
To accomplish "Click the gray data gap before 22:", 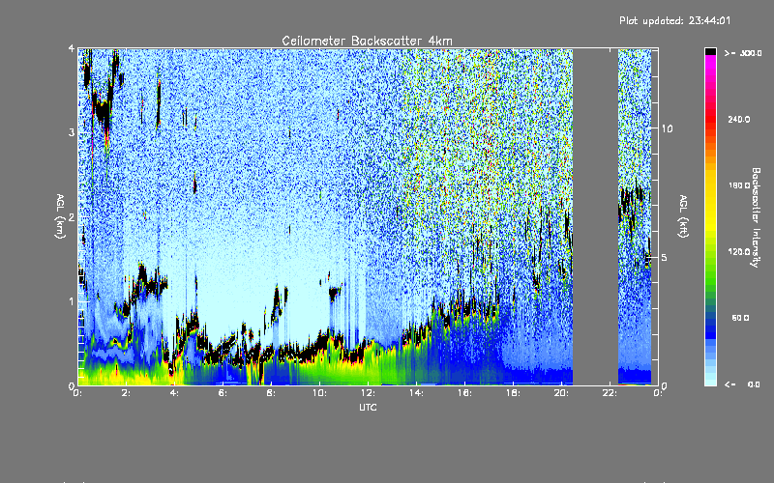I will pyautogui.click(x=595, y=216).
